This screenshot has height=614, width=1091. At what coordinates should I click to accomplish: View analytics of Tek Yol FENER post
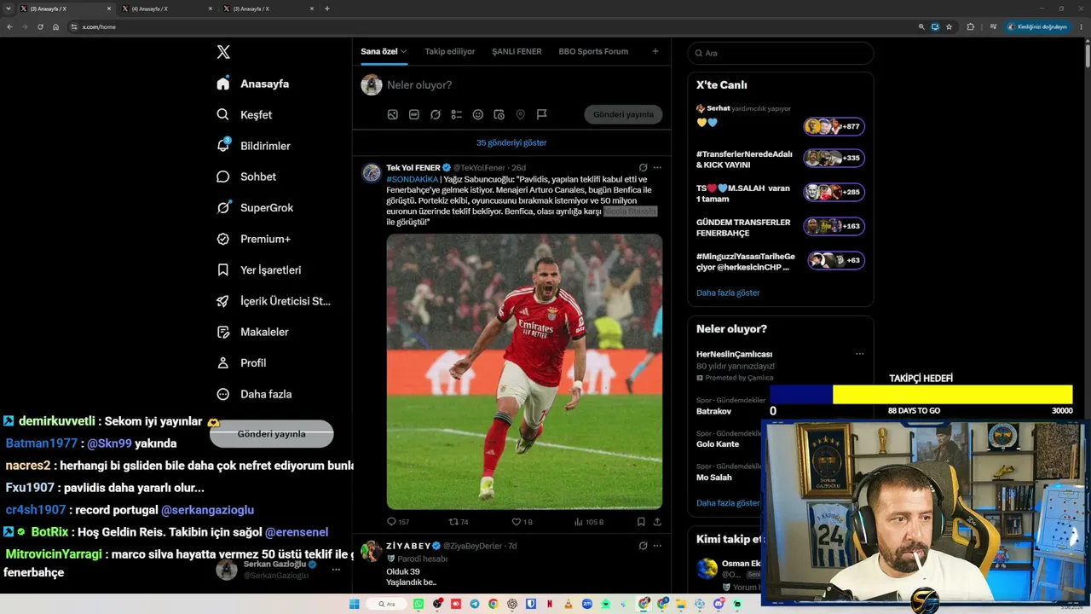[589, 522]
